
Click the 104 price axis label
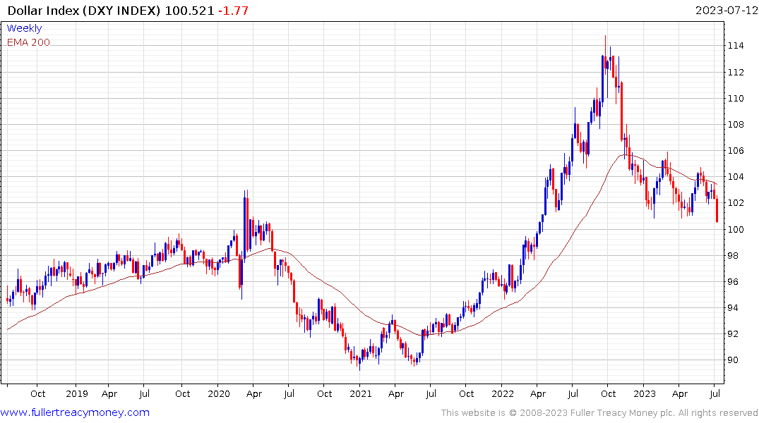tap(736, 177)
